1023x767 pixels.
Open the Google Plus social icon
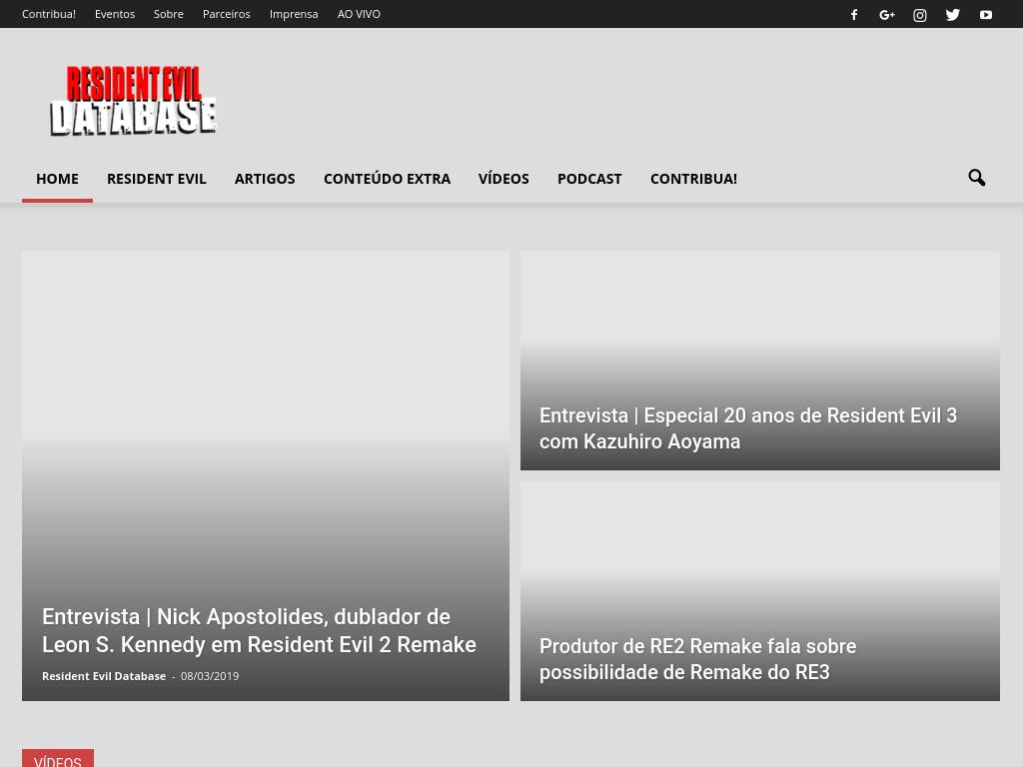(887, 15)
